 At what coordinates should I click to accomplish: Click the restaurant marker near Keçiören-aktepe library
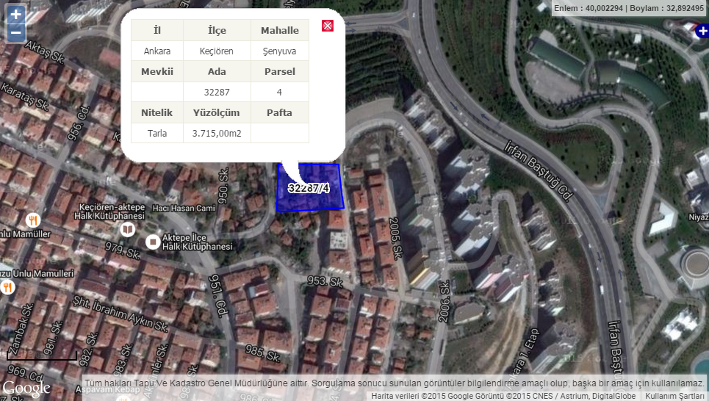click(x=32, y=220)
